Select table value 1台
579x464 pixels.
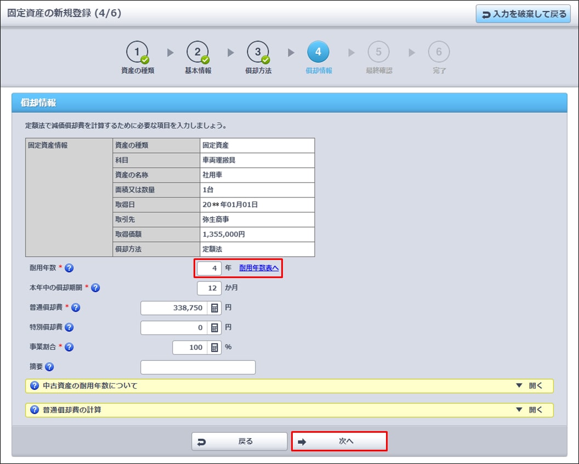208,190
